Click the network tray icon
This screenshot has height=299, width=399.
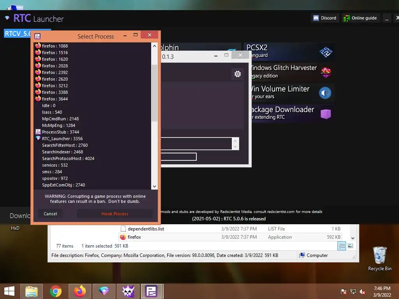(353, 292)
